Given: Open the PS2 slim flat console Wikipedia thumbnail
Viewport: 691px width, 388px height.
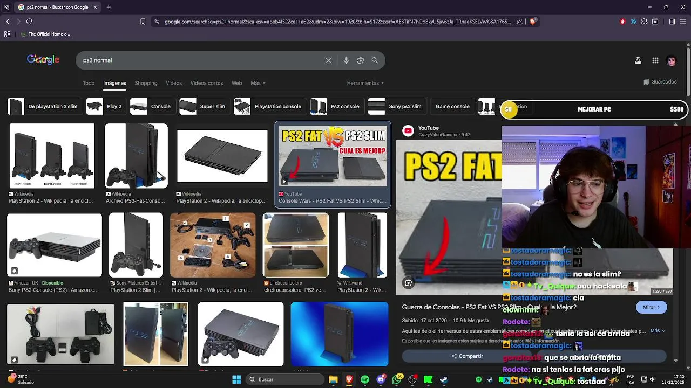Looking at the screenshot, I should tap(222, 156).
